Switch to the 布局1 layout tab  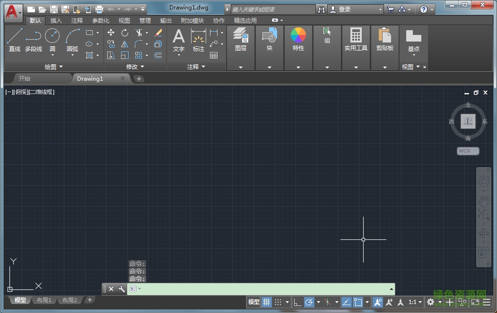(44, 300)
